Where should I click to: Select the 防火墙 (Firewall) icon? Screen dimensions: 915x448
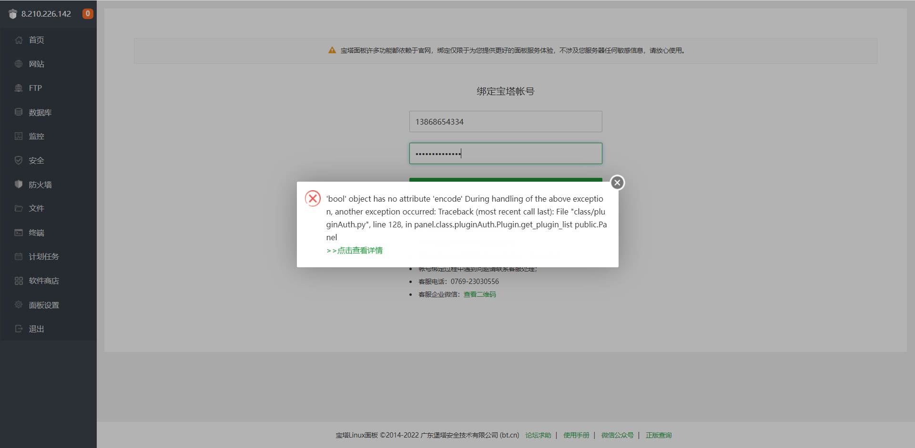click(19, 184)
